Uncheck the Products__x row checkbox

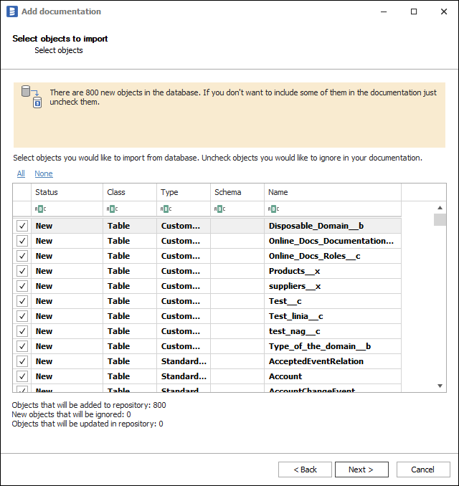(22, 271)
